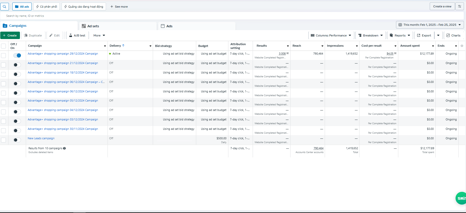The height and width of the screenshot is (213, 466).
Task: Click the Charts button
Action: (453, 35)
